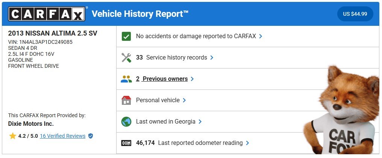Click the red-roof house personal vehicle icon
This screenshot has width=382, height=158.
(126, 100)
